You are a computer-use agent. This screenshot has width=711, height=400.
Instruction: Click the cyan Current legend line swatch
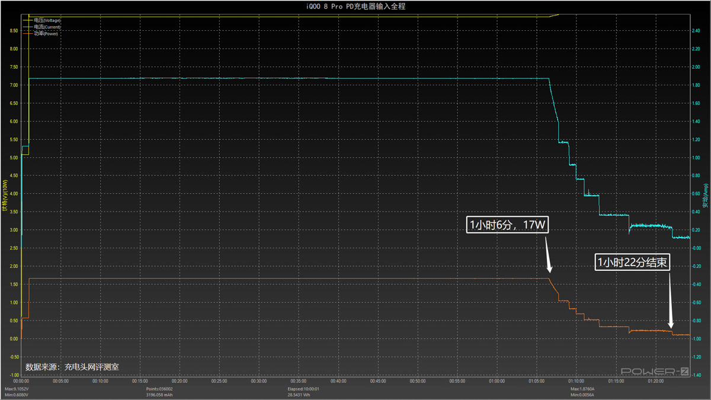pos(27,27)
